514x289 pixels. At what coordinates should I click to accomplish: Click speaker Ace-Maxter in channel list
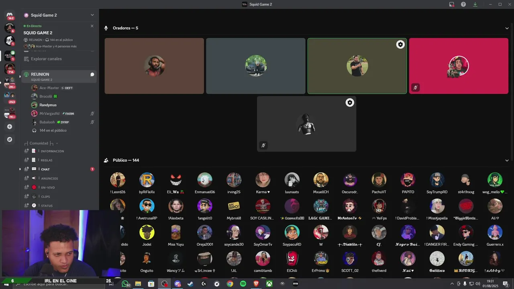63,88
